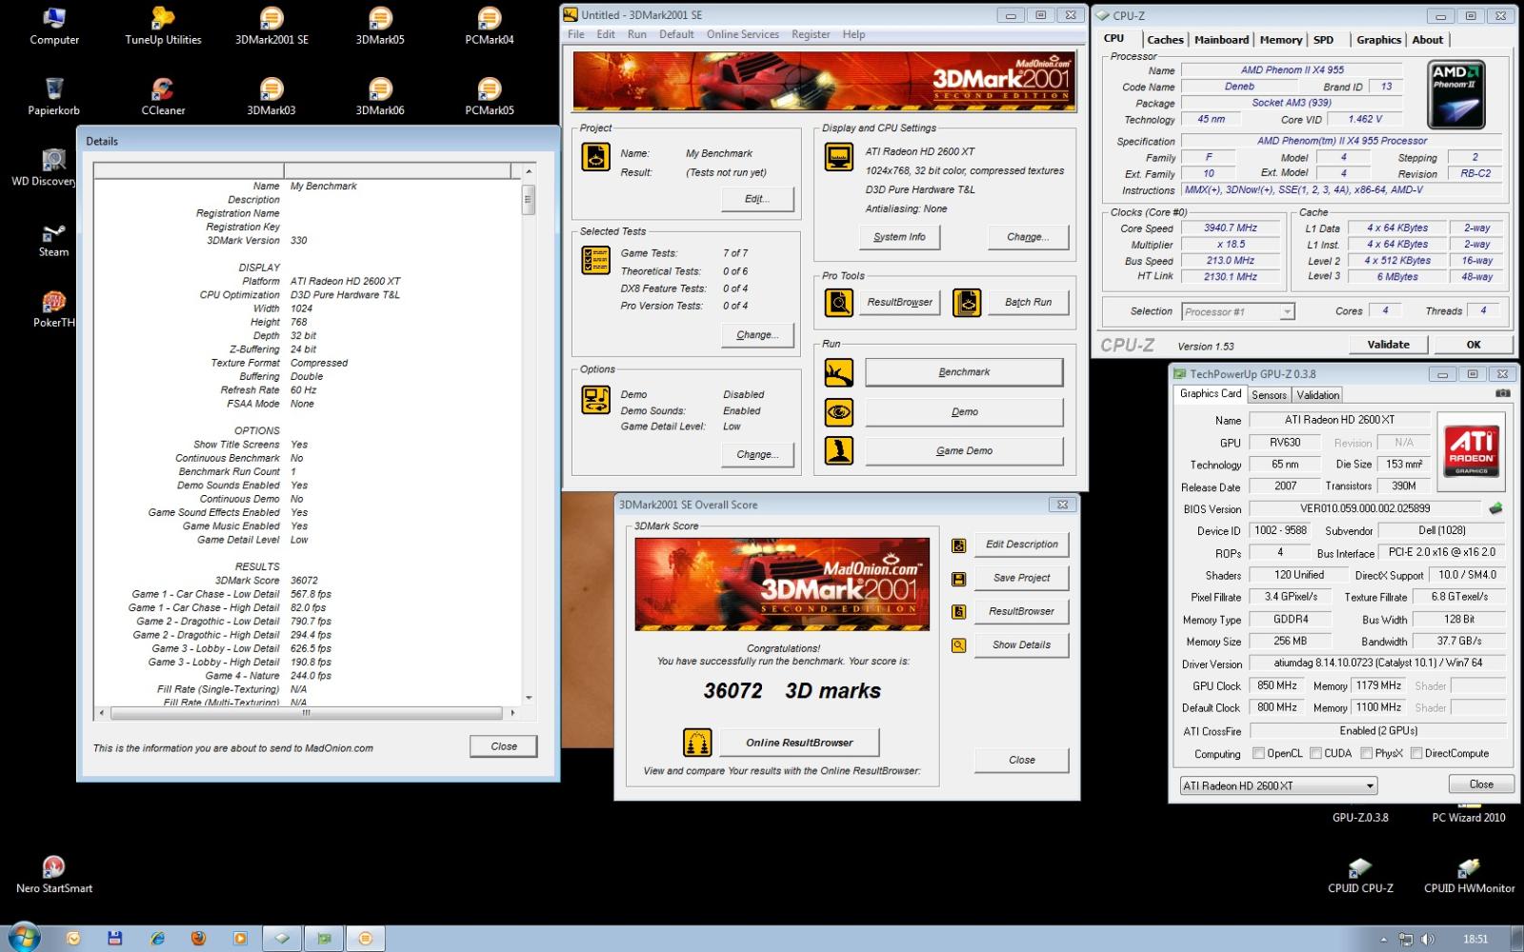Image resolution: width=1524 pixels, height=952 pixels.
Task: Click the Game Demo button
Action: pyautogui.click(x=964, y=451)
